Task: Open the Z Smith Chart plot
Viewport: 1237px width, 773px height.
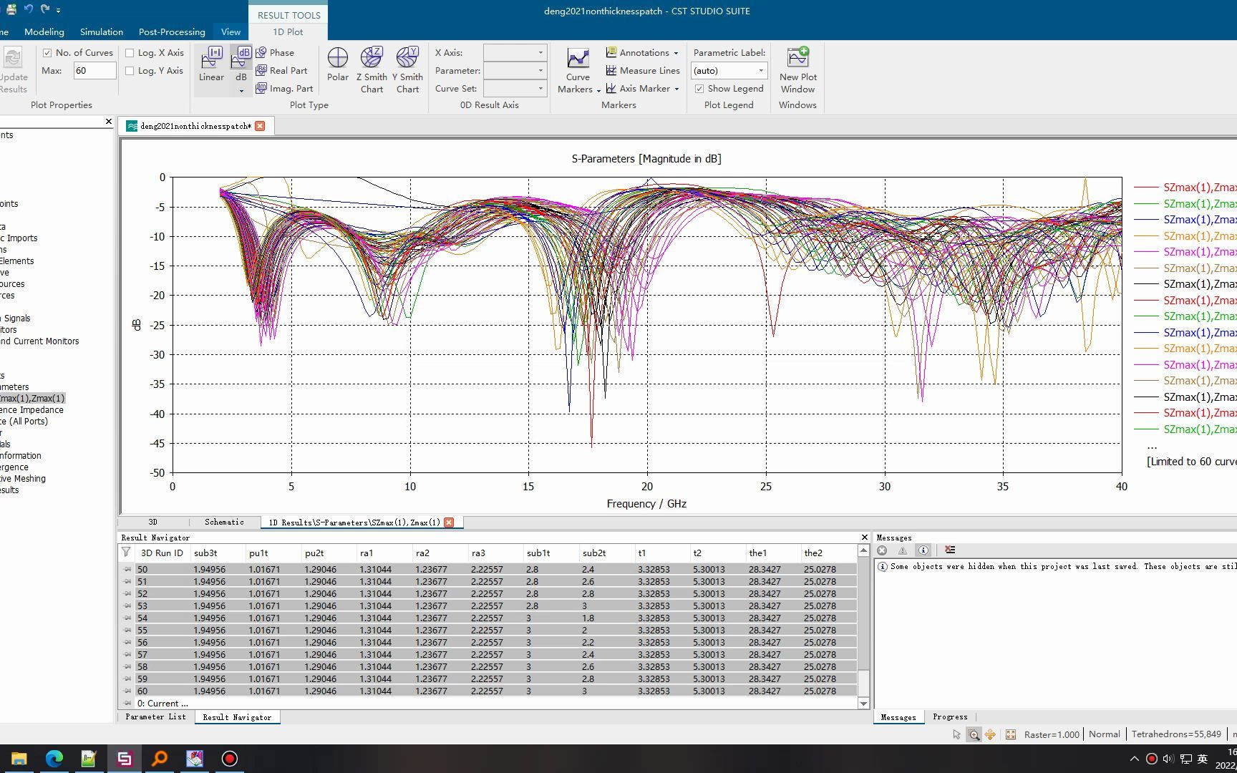Action: (x=372, y=69)
